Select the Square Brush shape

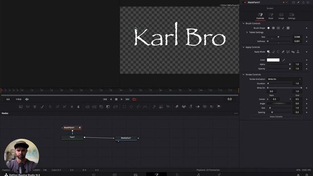[x=288, y=28]
